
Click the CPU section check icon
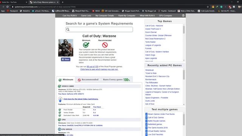click(x=59, y=120)
